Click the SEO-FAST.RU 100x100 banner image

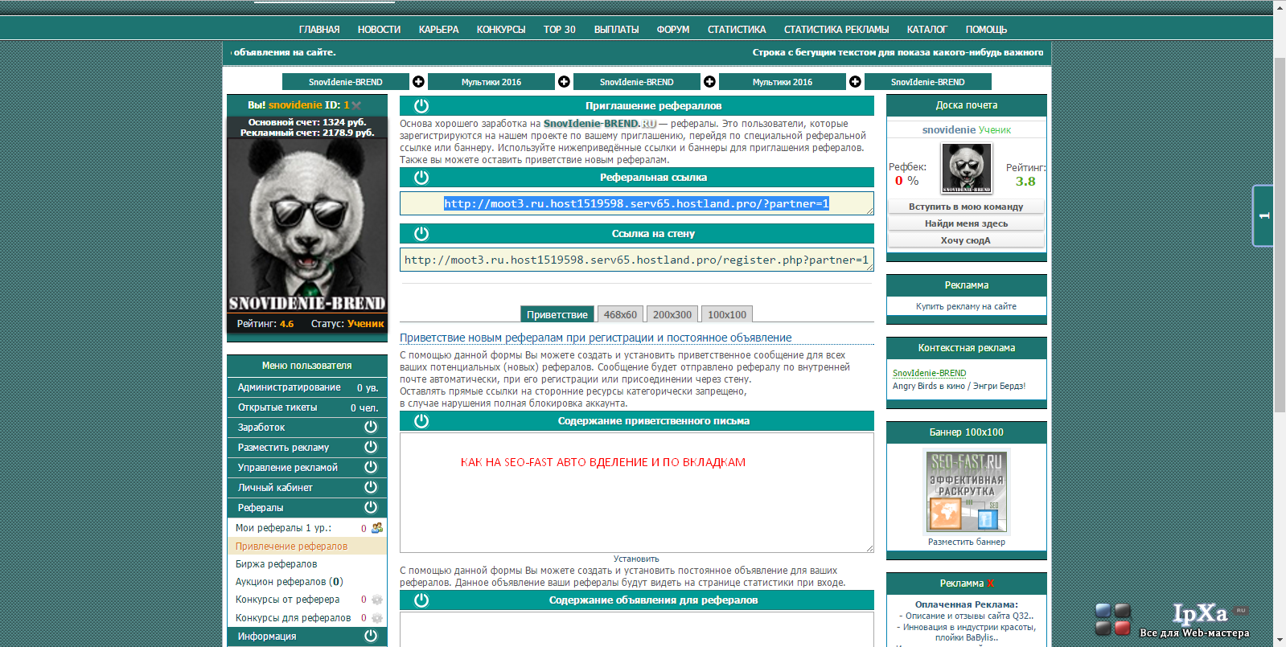click(966, 492)
